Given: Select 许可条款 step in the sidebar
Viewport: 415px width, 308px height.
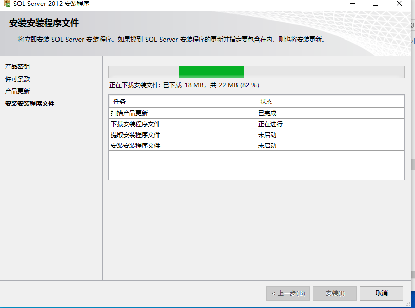Looking at the screenshot, I should pos(17,79).
